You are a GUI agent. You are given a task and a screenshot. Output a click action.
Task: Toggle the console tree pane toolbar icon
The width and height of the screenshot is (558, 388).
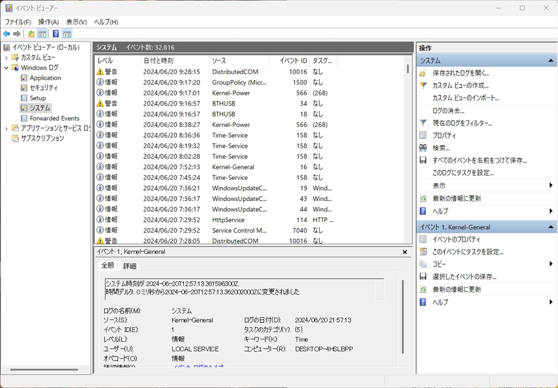[x=42, y=34]
